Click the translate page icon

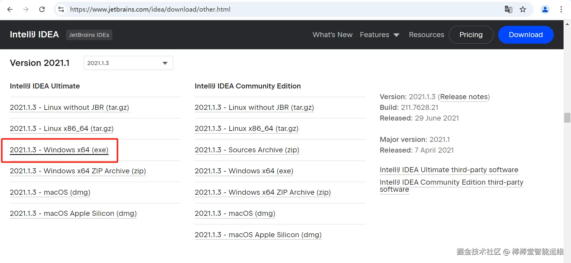[x=508, y=9]
